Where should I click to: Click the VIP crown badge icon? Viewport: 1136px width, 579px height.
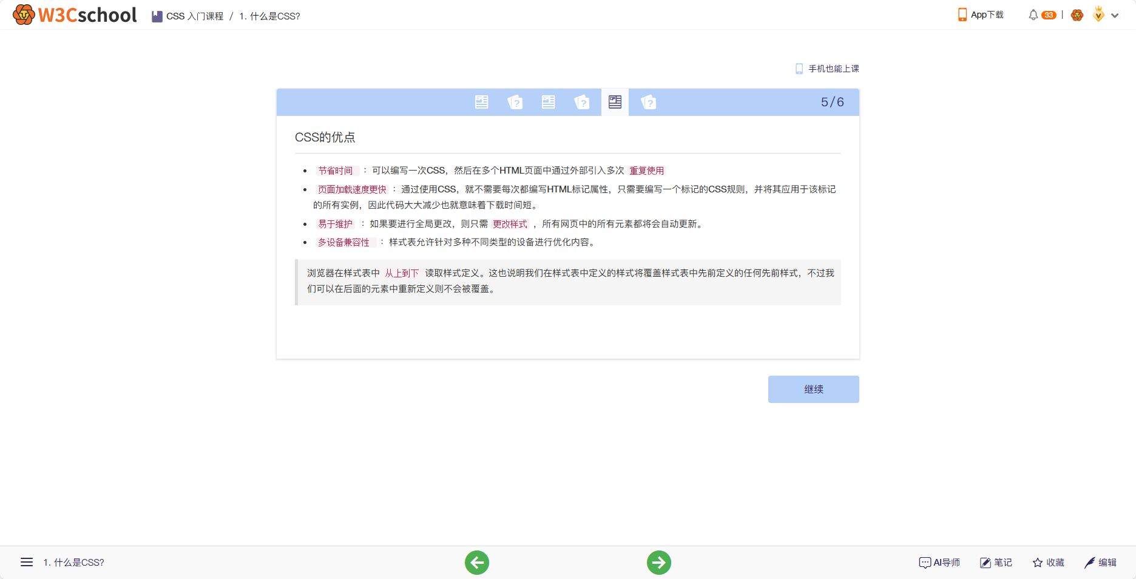[x=1098, y=14]
